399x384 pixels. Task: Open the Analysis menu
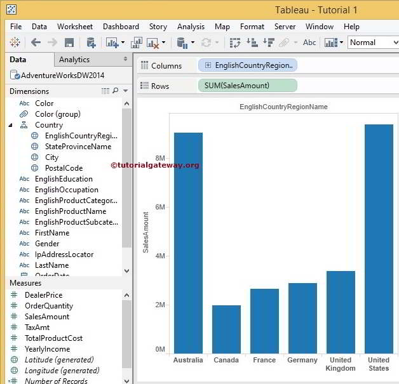[x=191, y=27]
